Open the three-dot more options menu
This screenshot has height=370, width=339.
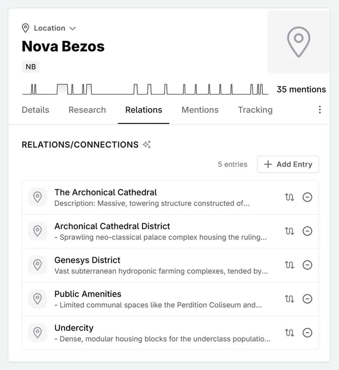320,110
